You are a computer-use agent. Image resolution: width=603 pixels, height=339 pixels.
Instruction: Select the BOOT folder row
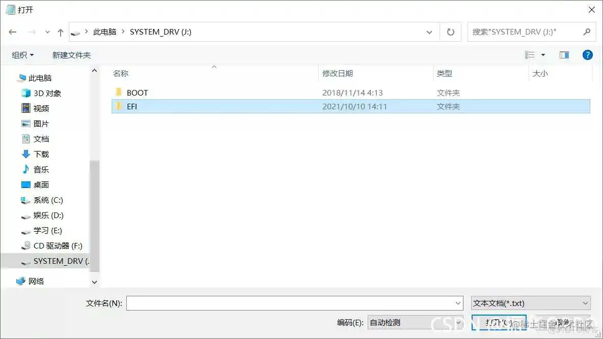click(138, 93)
